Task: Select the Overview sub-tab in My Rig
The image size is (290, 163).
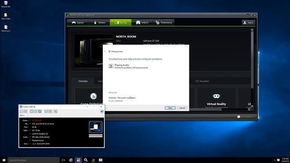Action: pyautogui.click(x=83, y=81)
